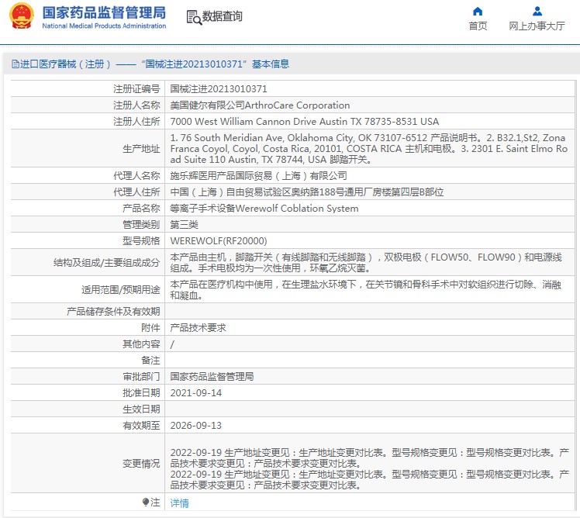Click National Medical Products Administration subtitle
The image size is (580, 518).
click(104, 26)
